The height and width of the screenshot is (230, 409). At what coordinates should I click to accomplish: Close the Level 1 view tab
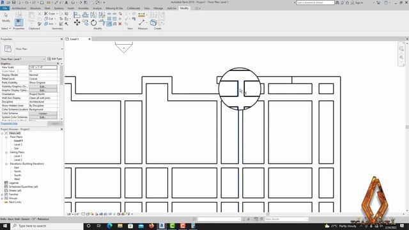pyautogui.click(x=89, y=39)
